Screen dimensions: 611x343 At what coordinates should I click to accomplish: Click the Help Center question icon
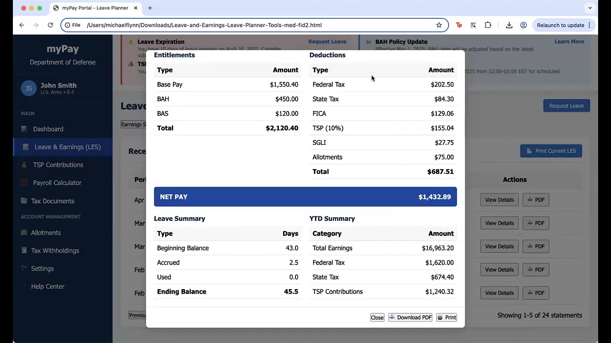point(24,287)
